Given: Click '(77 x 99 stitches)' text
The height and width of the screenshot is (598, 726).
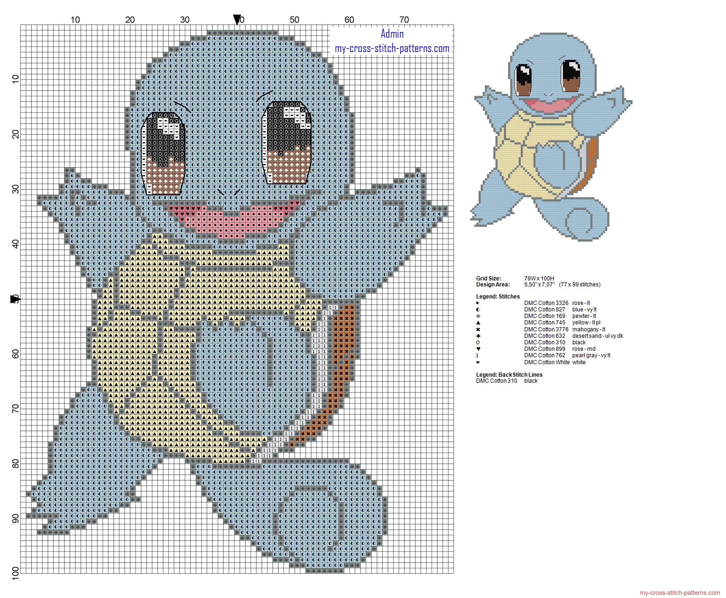Looking at the screenshot, I should [580, 285].
